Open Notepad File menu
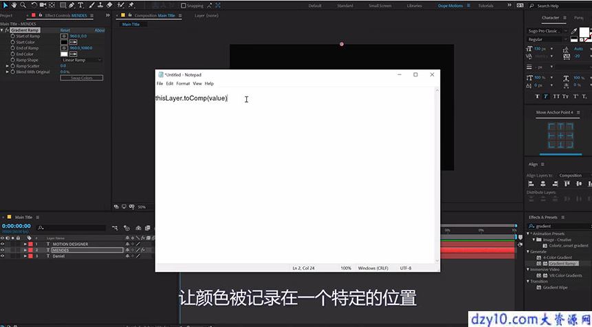This screenshot has height=327, width=592. click(x=160, y=83)
